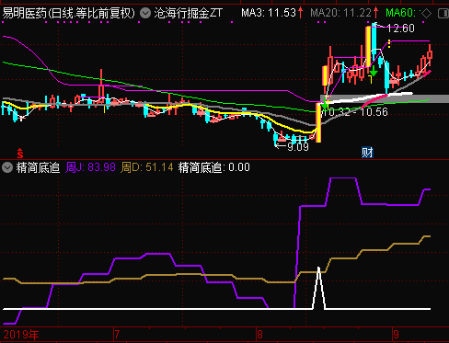Image resolution: width=449 pixels, height=343 pixels.
Task: Click the MA20: 11.22 value
Action: [341, 13]
